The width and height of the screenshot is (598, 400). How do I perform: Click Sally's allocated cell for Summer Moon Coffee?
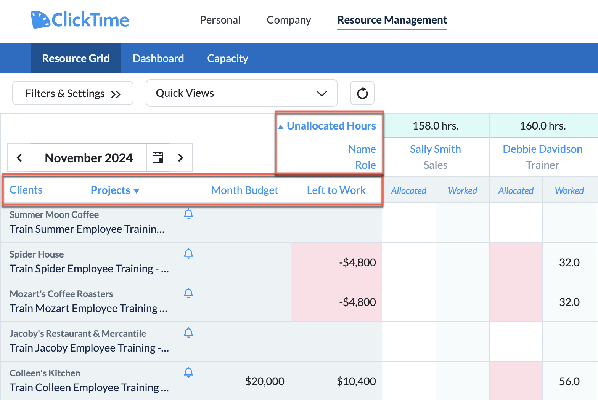coord(409,222)
